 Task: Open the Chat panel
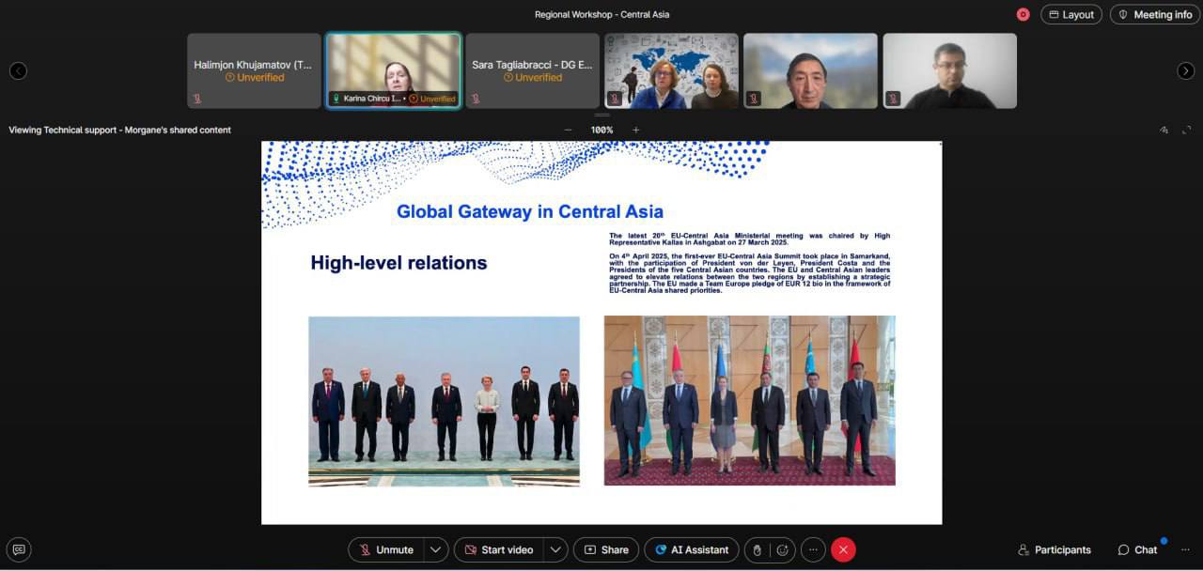pyautogui.click(x=1137, y=549)
